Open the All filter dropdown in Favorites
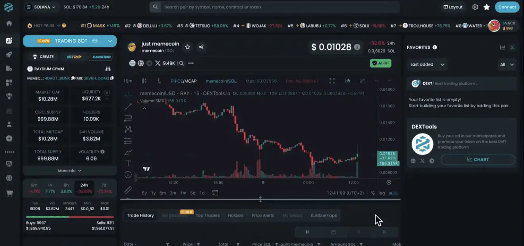The width and height of the screenshot is (524, 246). pyautogui.click(x=507, y=64)
